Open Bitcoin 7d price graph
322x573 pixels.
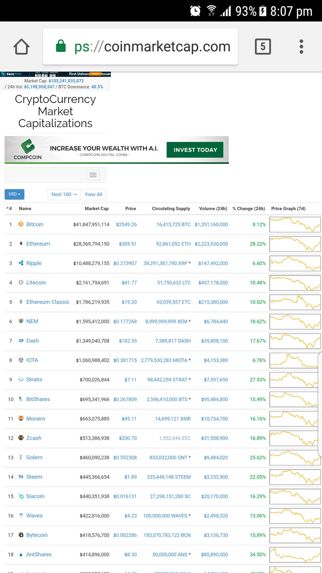[295, 224]
